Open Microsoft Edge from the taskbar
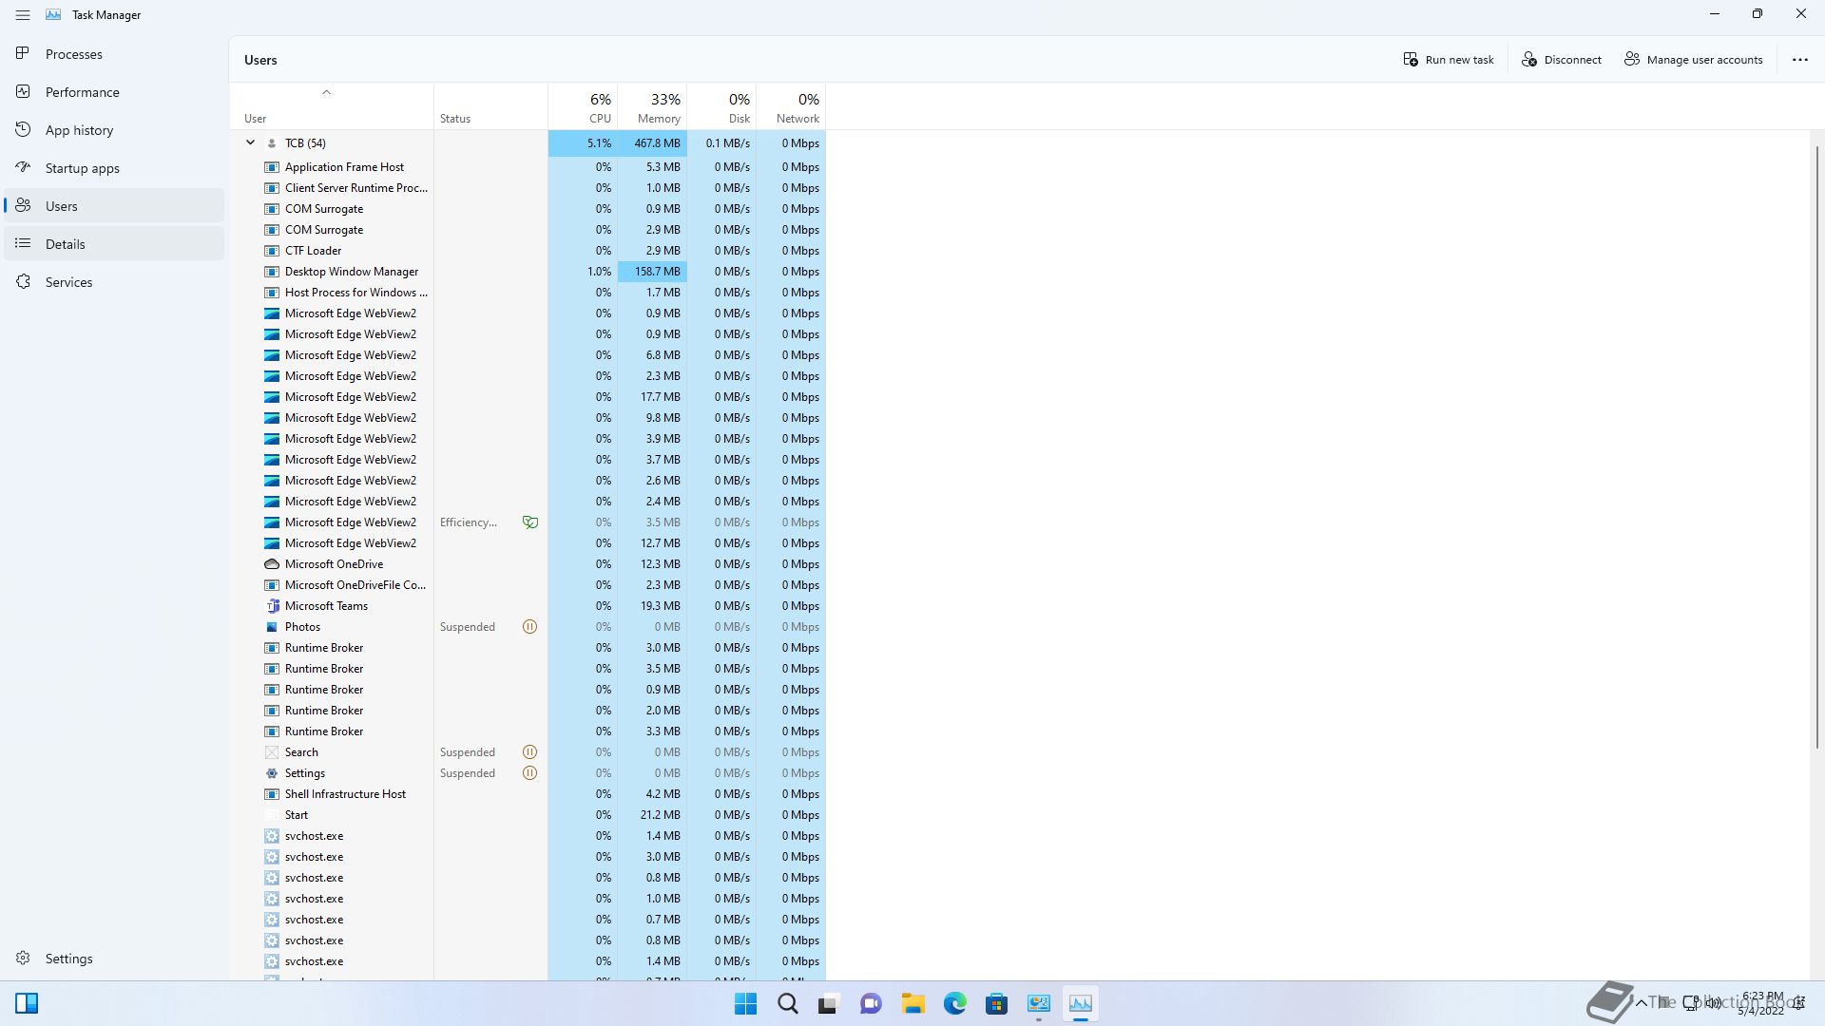This screenshot has width=1825, height=1026. (954, 1004)
